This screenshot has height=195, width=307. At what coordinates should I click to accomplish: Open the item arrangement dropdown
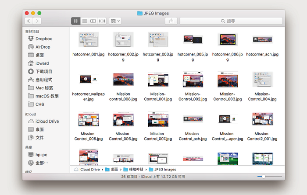pyautogui.click(x=115, y=21)
